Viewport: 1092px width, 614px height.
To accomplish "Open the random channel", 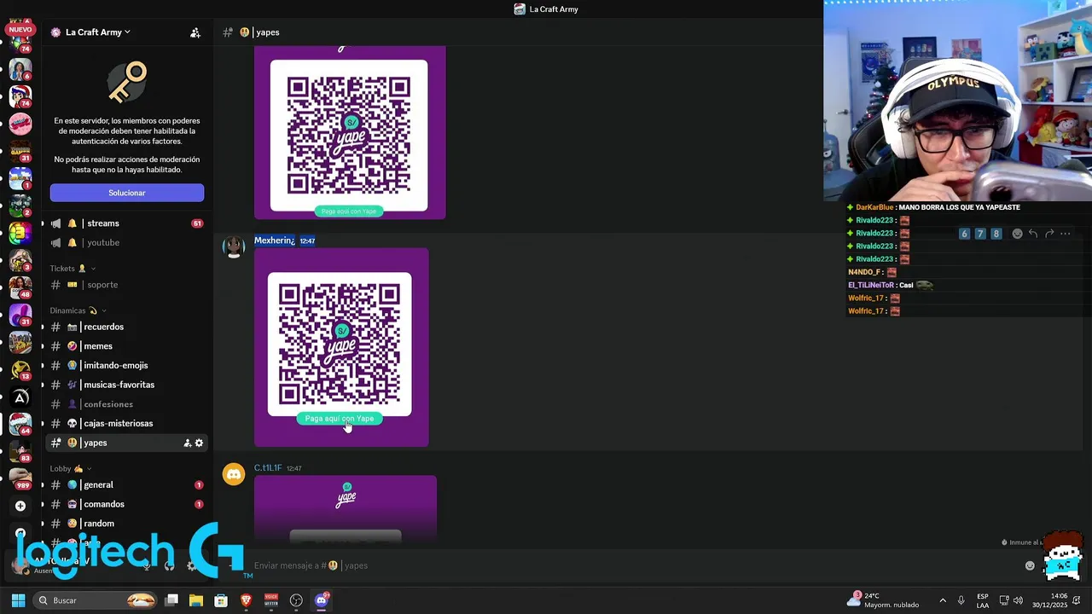I will click(99, 524).
